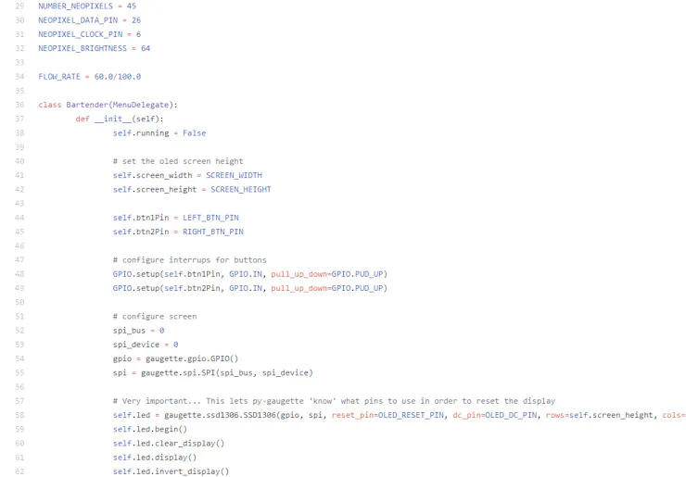Click self.screen_height on line 42
This screenshot has height=477, width=686.
155,189
